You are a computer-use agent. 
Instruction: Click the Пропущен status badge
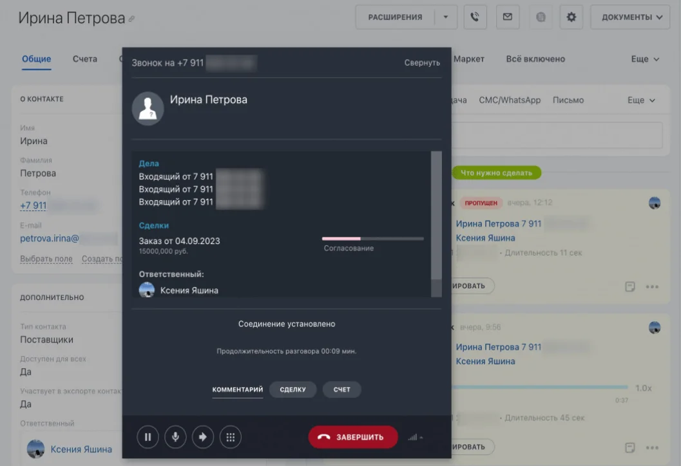(481, 203)
